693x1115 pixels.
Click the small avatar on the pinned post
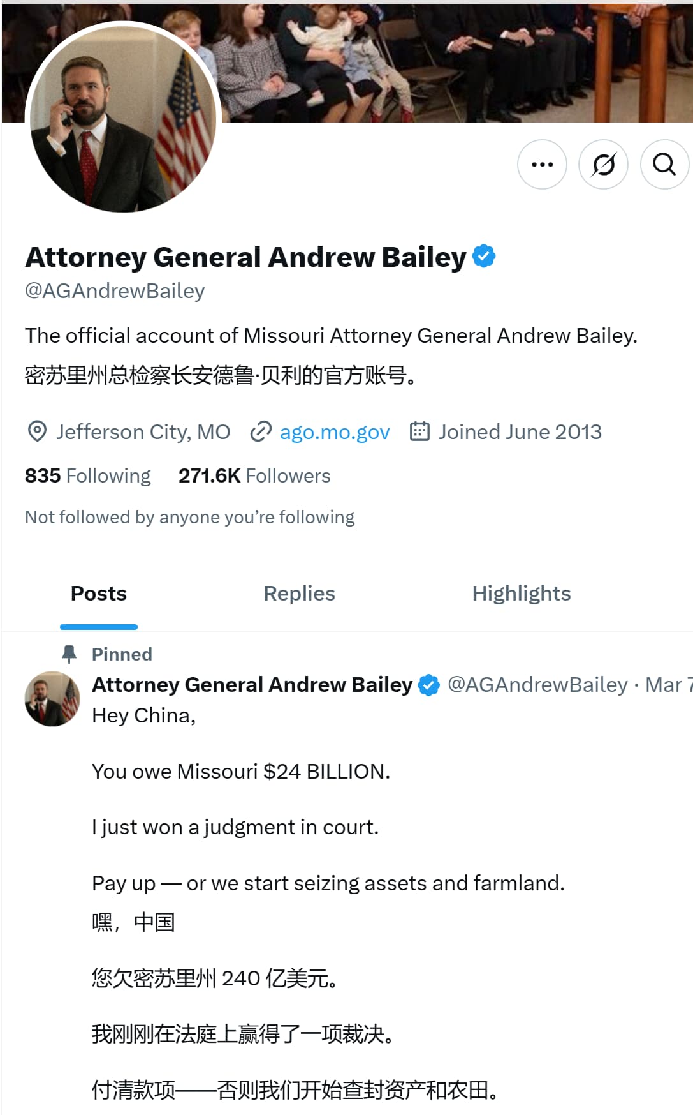point(52,699)
